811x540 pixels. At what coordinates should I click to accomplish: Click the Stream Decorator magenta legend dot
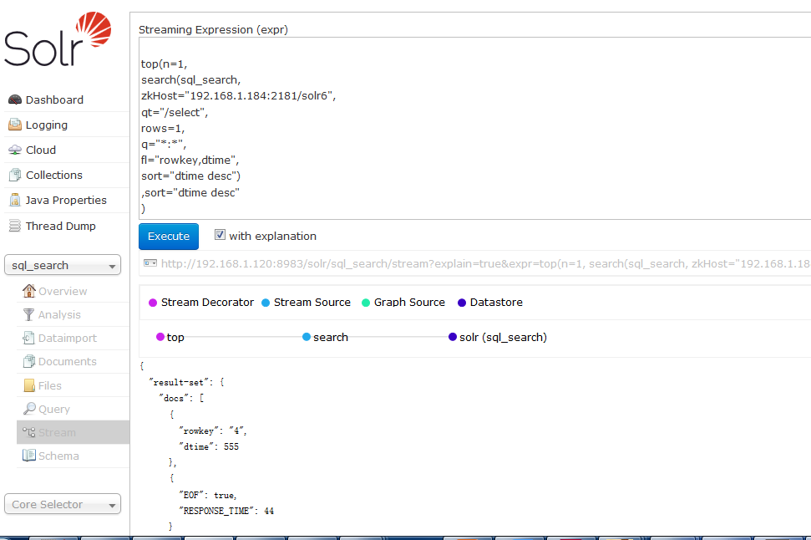pos(153,303)
